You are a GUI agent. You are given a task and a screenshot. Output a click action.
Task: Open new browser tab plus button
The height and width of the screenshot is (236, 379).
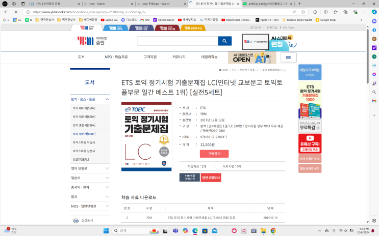point(299,4)
